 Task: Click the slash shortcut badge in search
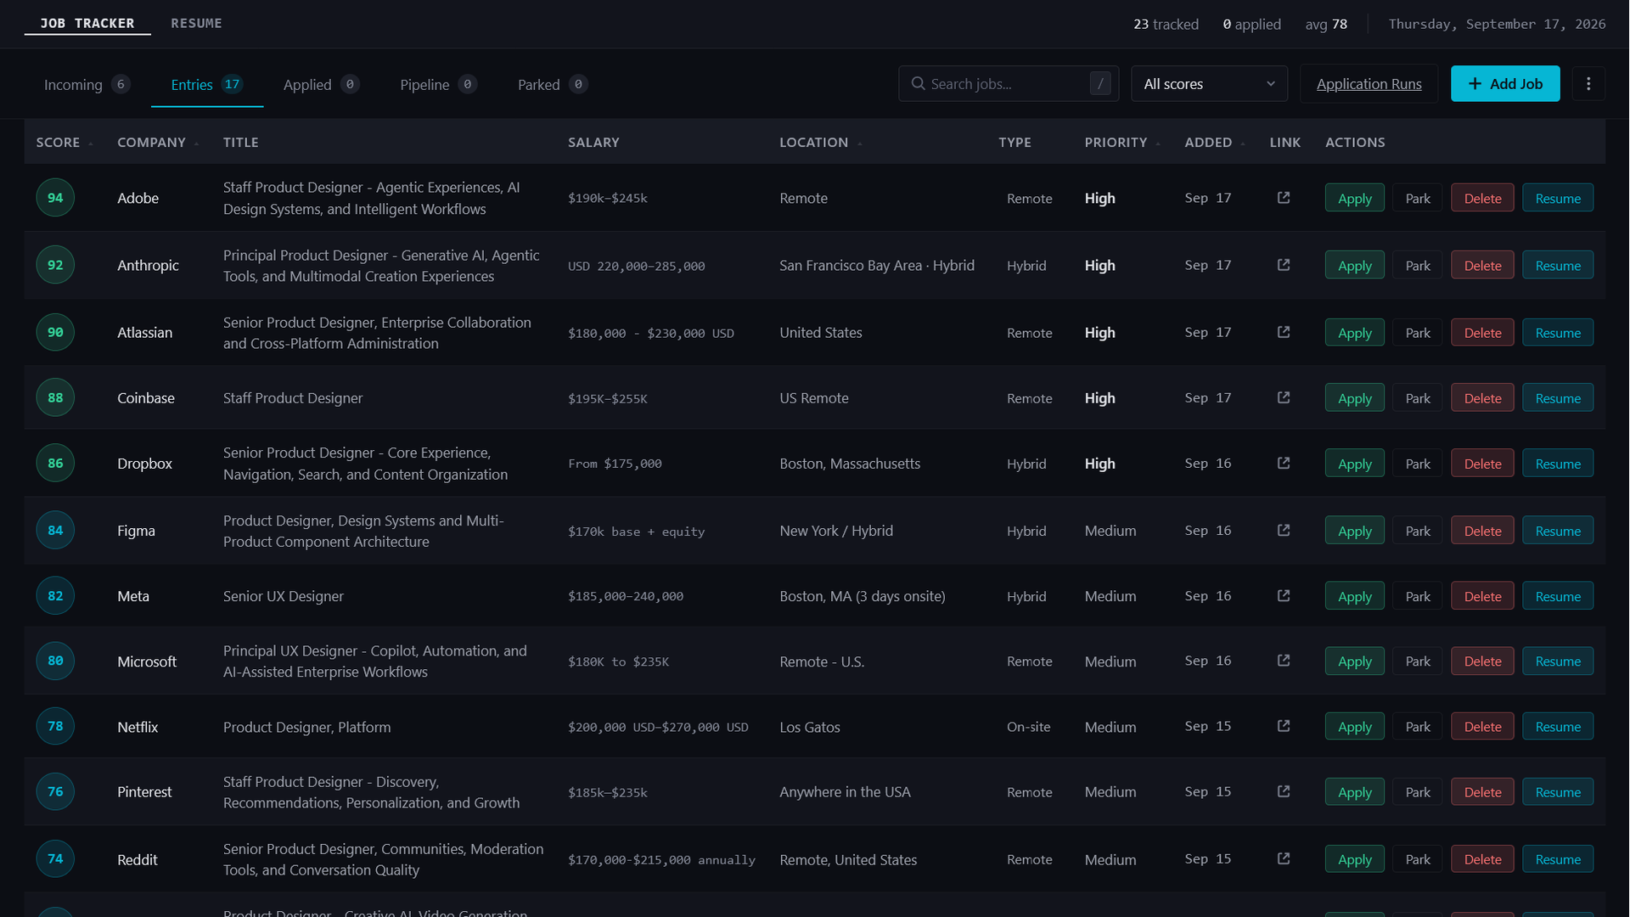coord(1100,83)
